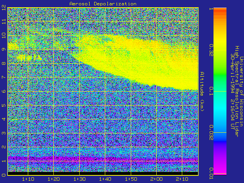This screenshot has height=183, width=244.
Task: Select the 2:10 time axis label
Action: coord(182,179)
